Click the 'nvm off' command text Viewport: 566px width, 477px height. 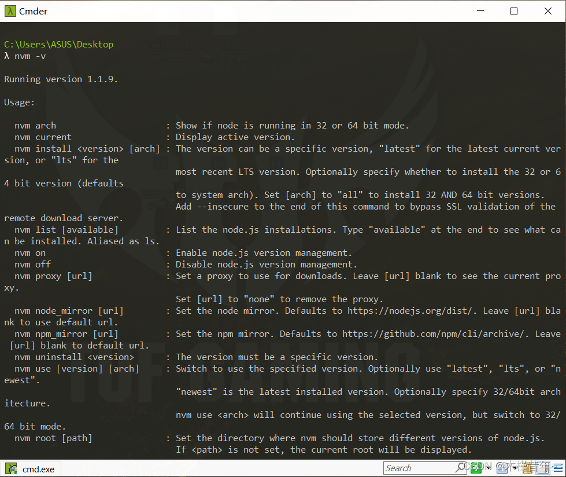click(33, 265)
